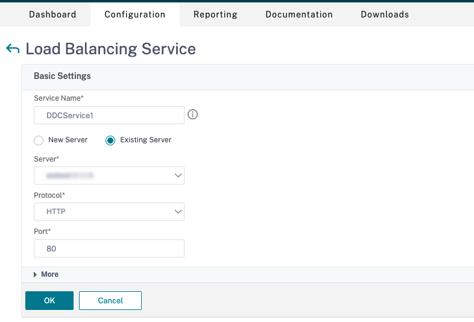This screenshot has height=322, width=474.
Task: Go back using the left arrow icon
Action: [12, 49]
